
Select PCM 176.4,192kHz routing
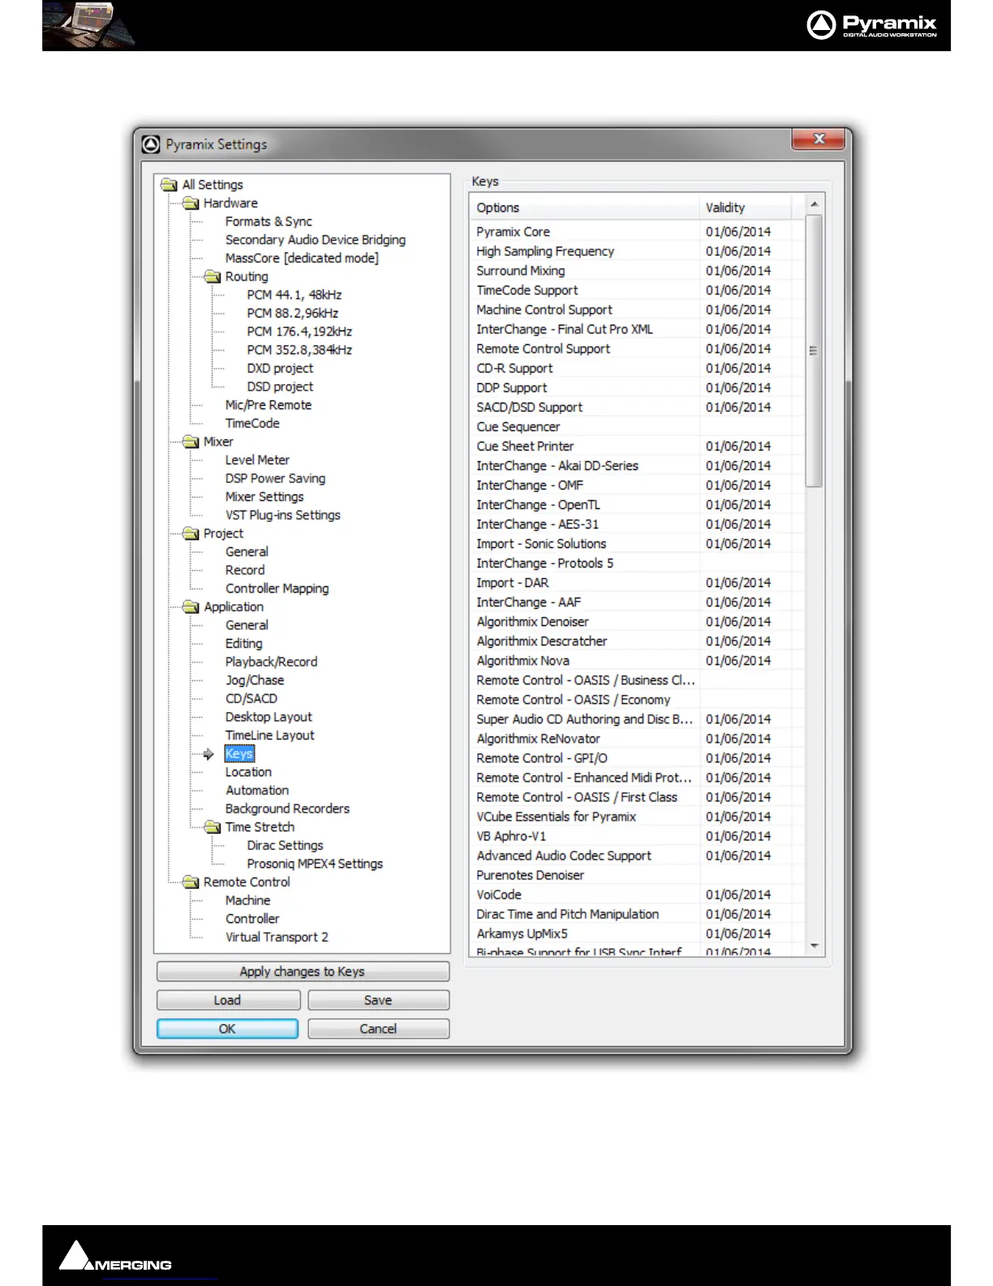pyautogui.click(x=299, y=332)
